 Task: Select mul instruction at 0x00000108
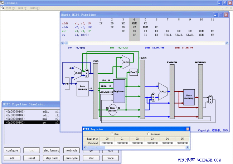(32, 119)
